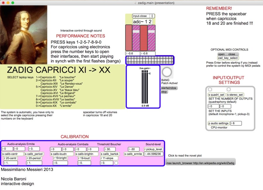Click the matrix grid below the faders
Screen dimensions: 263x190
pos(150,60)
